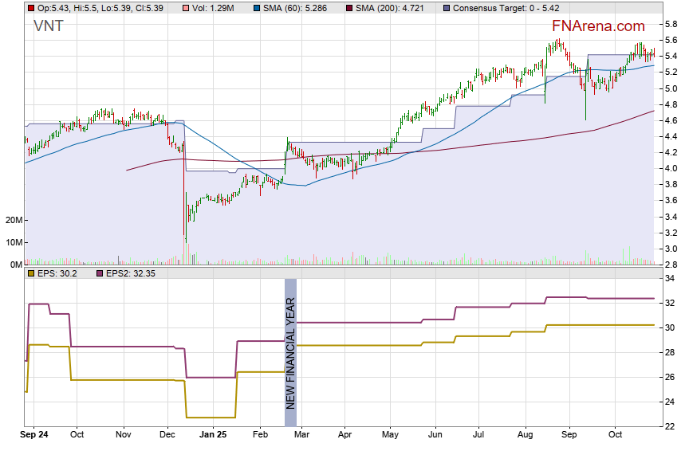Viewport: 685px width, 451px height.
Task: Click the red OHLC price legend swatch
Action: [x=30, y=7]
